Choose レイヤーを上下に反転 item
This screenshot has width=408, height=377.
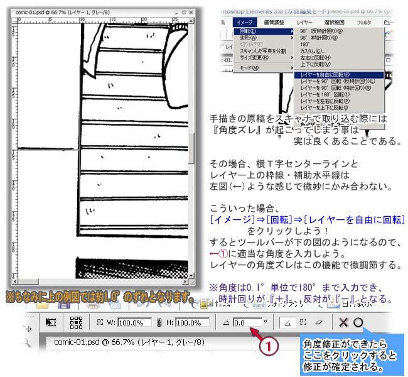point(339,107)
